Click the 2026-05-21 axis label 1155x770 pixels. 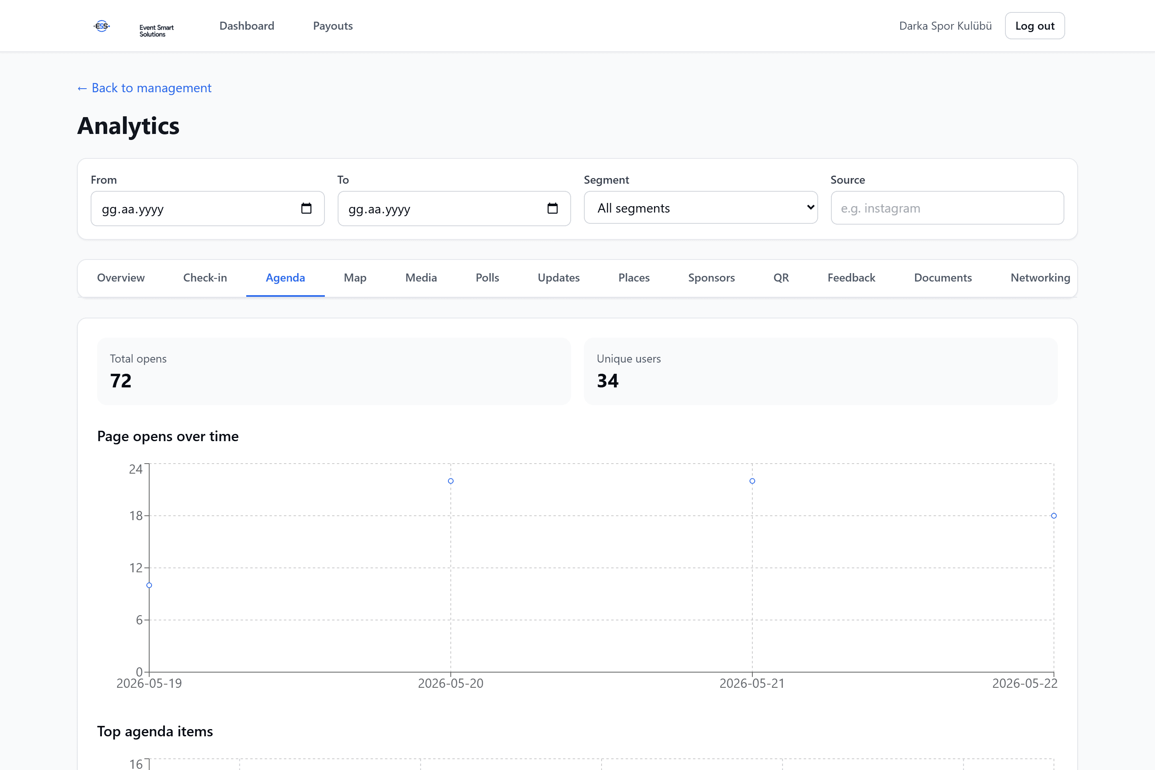point(752,683)
